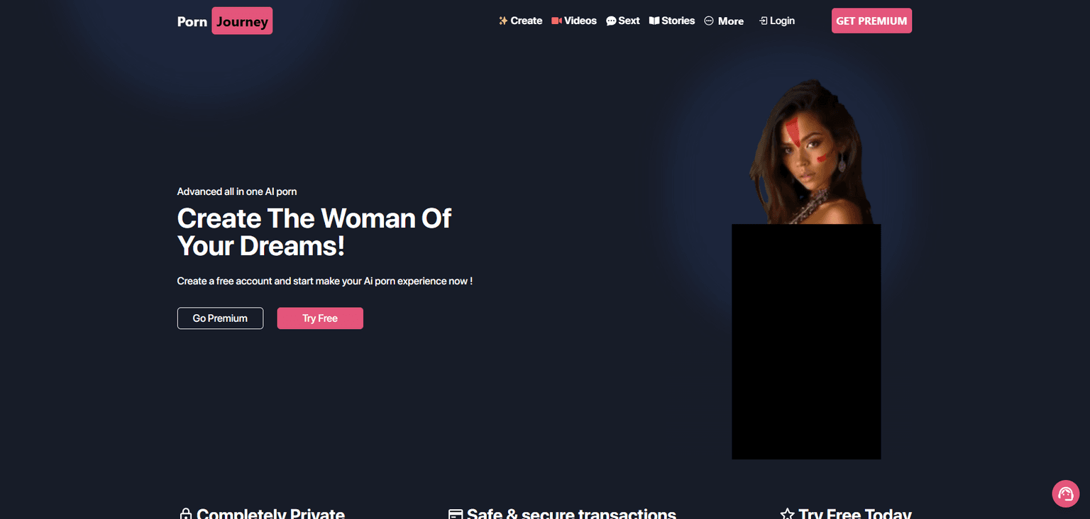Click the login arrow icon in the navbar
Screen dimensions: 1090x519
pyautogui.click(x=763, y=21)
